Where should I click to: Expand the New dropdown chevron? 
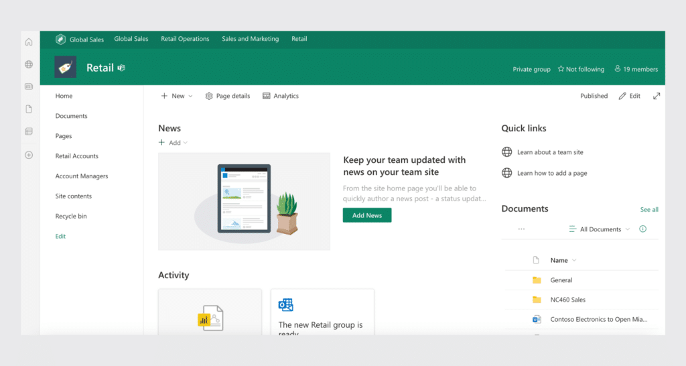click(x=190, y=97)
